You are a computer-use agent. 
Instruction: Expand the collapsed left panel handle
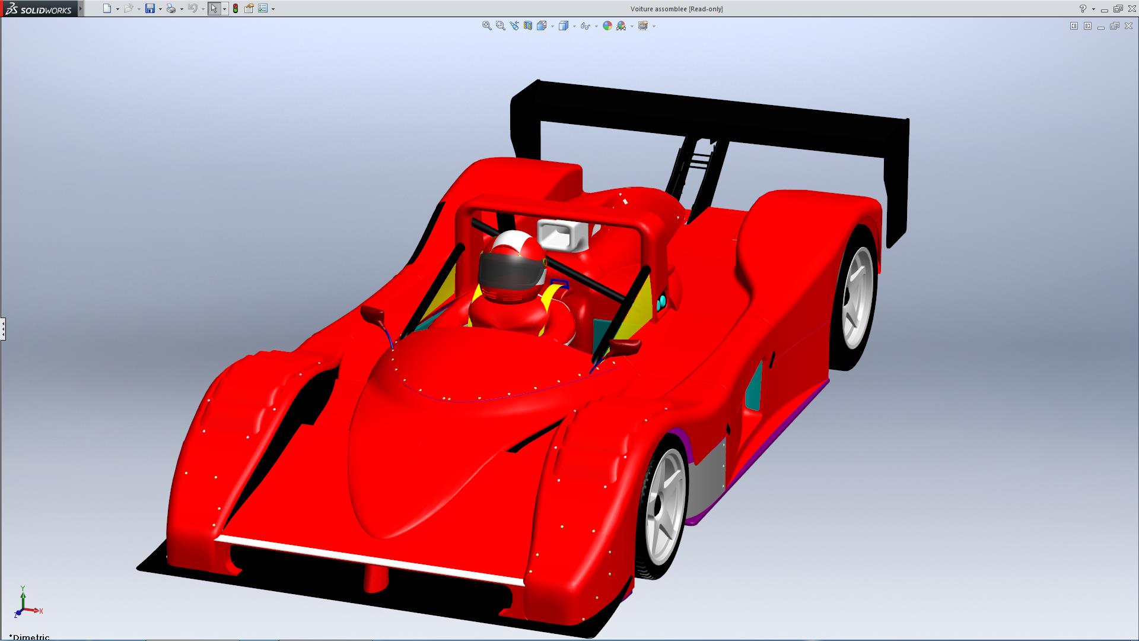pos(3,328)
